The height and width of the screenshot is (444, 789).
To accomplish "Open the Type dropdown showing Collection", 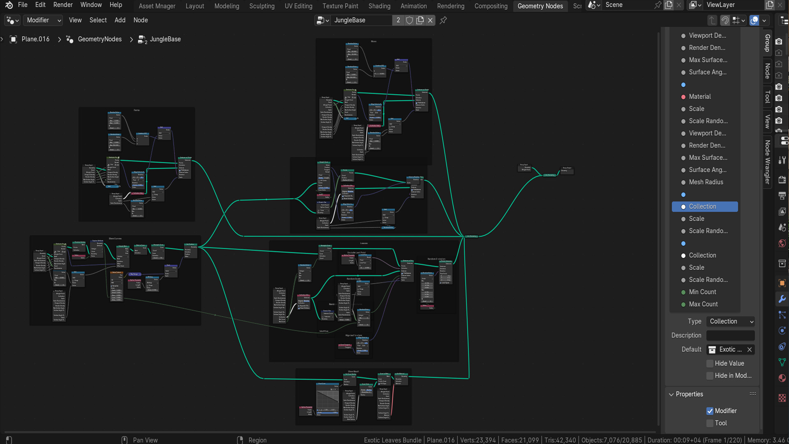I will click(x=730, y=321).
